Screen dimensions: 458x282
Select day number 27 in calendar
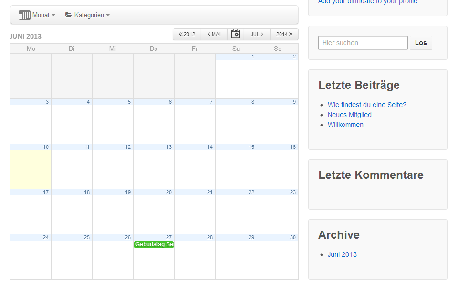coord(169,237)
